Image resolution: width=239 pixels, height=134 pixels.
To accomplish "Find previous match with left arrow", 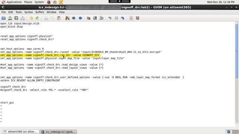I will pos(80,18).
